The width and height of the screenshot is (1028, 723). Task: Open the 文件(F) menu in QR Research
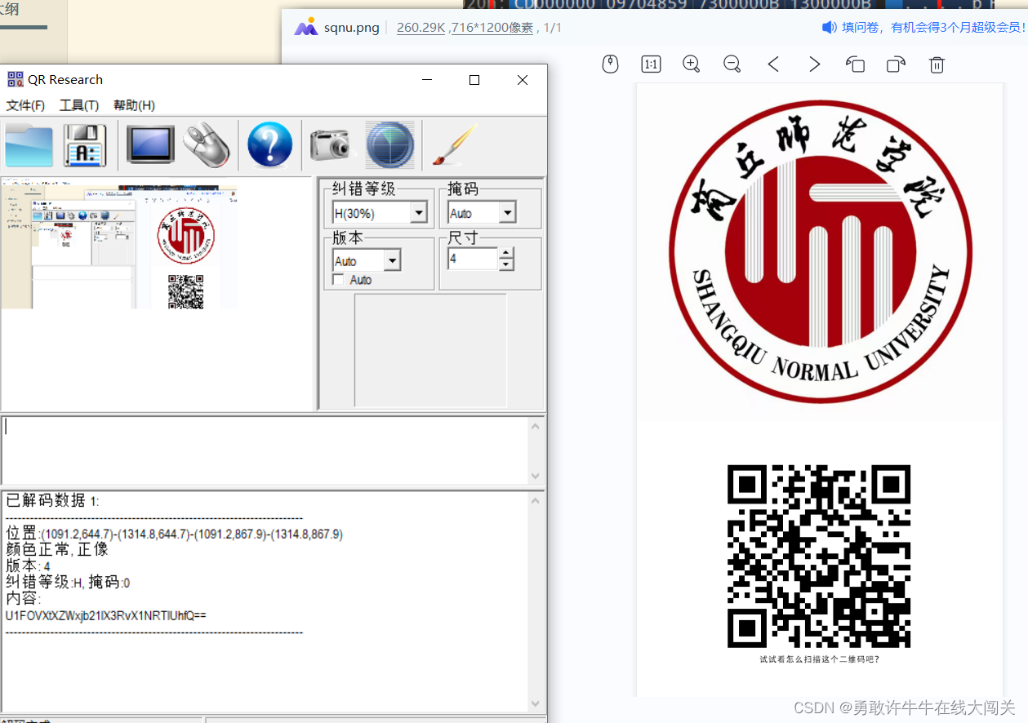click(x=26, y=104)
